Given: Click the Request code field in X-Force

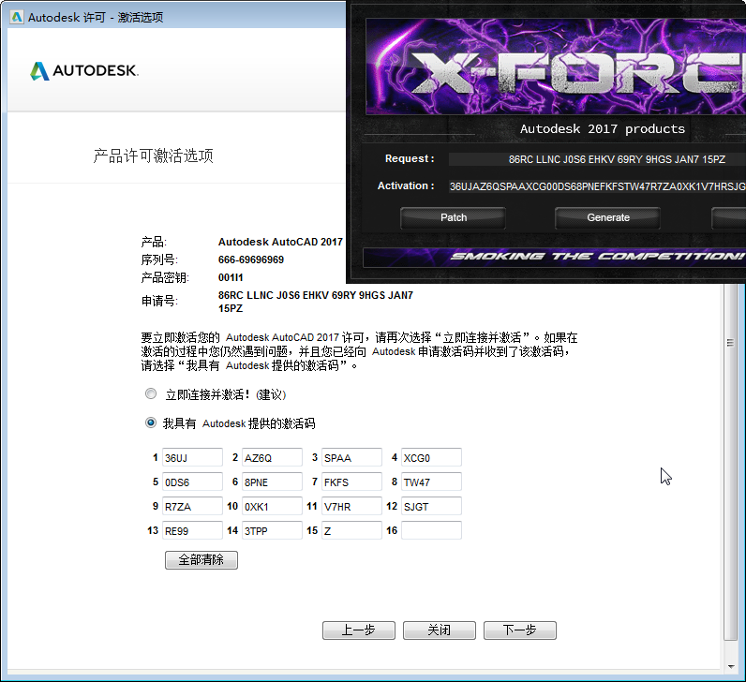Looking at the screenshot, I should [597, 159].
